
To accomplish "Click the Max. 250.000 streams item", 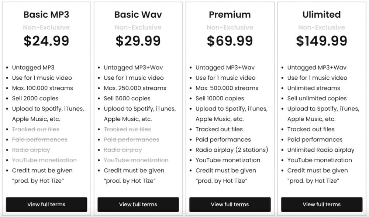I will click(x=135, y=88).
